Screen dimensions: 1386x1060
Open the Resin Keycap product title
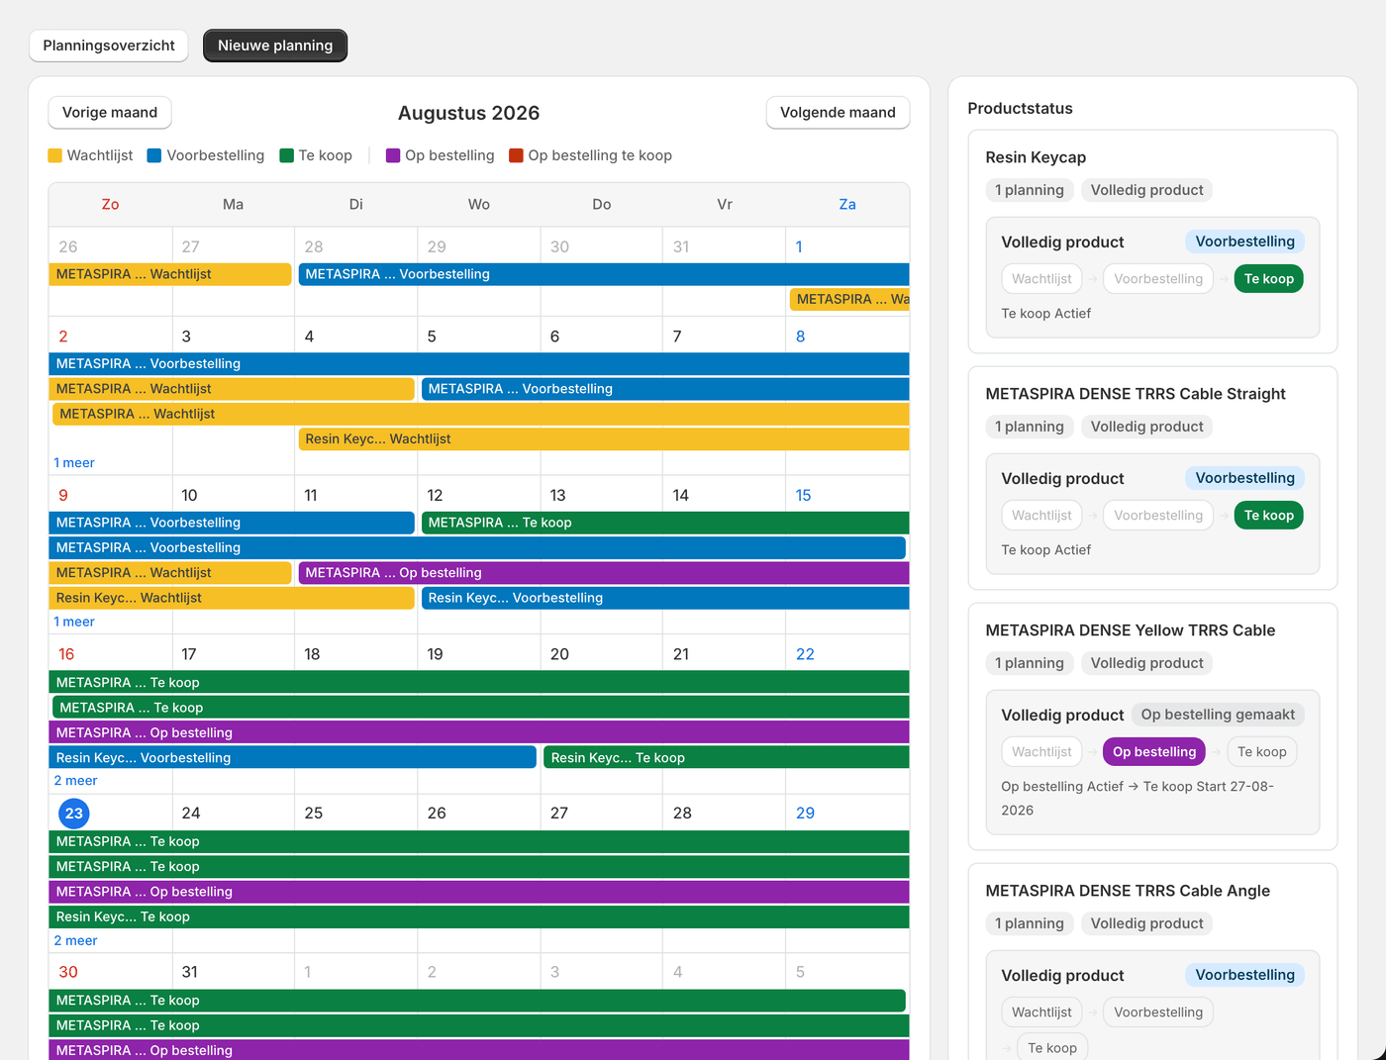1036,157
